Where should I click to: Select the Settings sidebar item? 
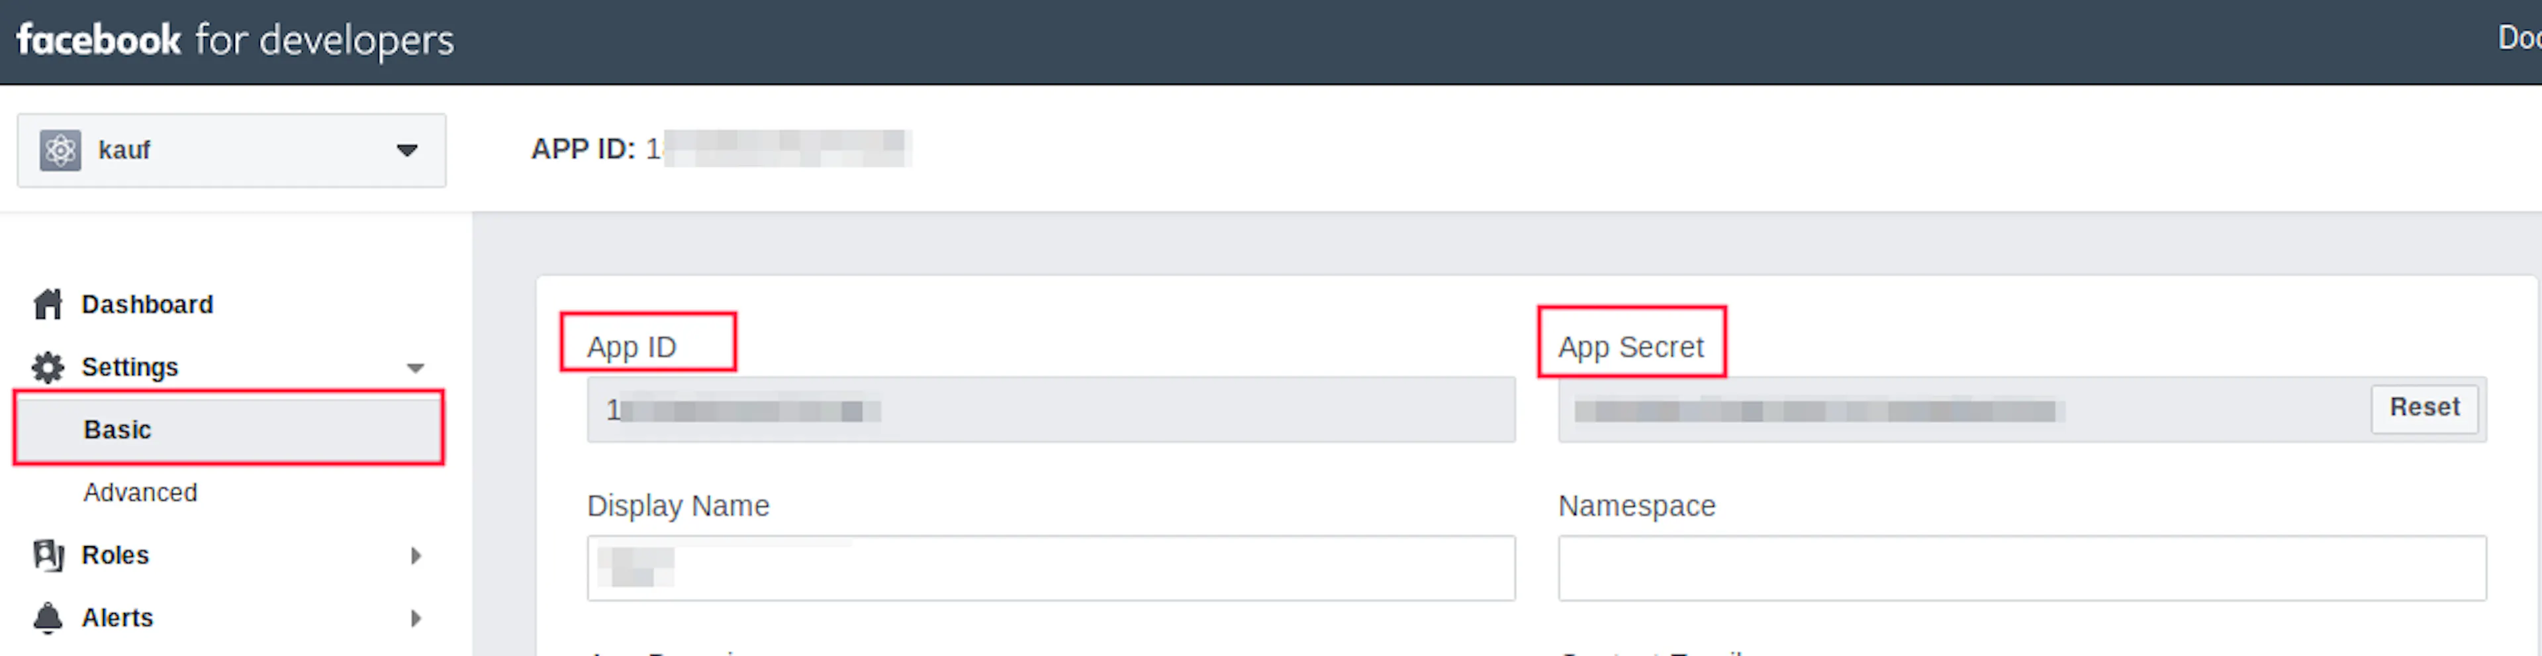129,367
